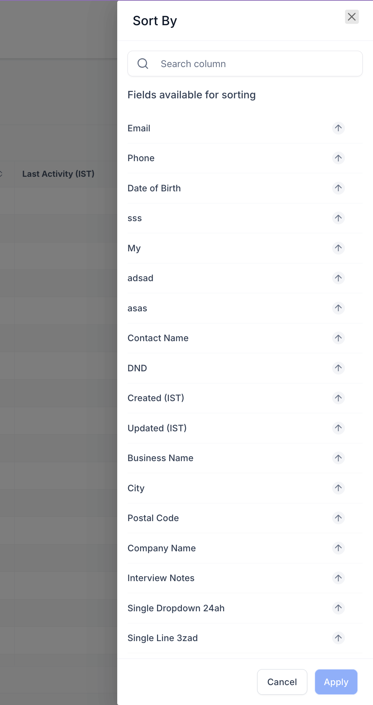Sort ascending by City field
This screenshot has width=373, height=705.
(x=338, y=488)
